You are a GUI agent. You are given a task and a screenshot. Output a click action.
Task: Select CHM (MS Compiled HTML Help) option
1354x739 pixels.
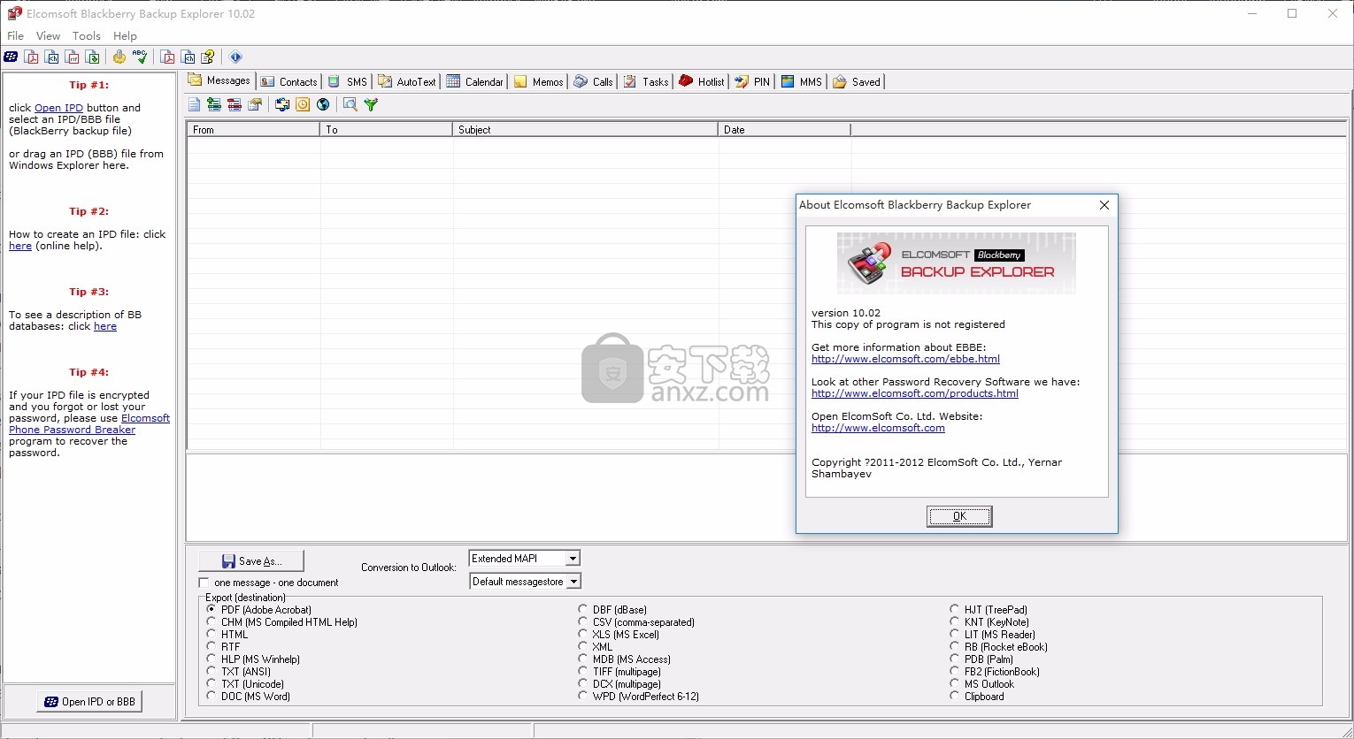(x=212, y=621)
